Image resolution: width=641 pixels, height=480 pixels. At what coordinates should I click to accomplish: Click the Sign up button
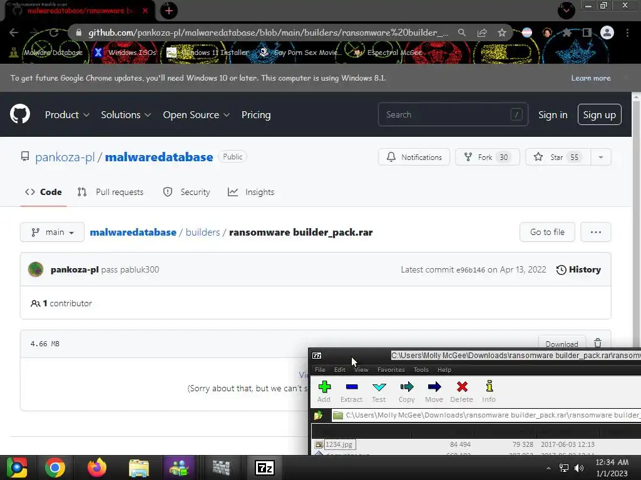click(x=599, y=115)
